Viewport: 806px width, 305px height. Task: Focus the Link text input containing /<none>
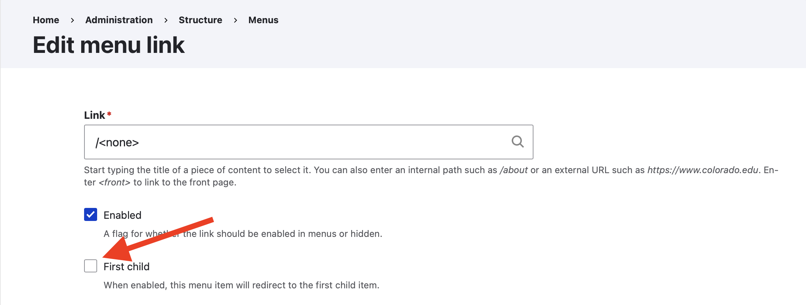308,142
